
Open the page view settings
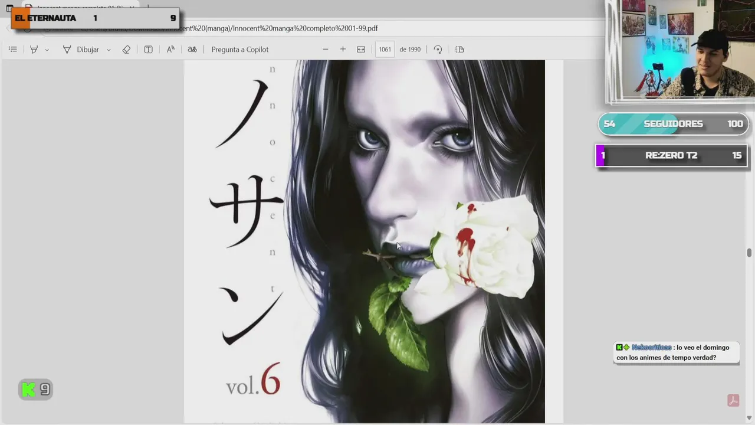pyautogui.click(x=460, y=50)
